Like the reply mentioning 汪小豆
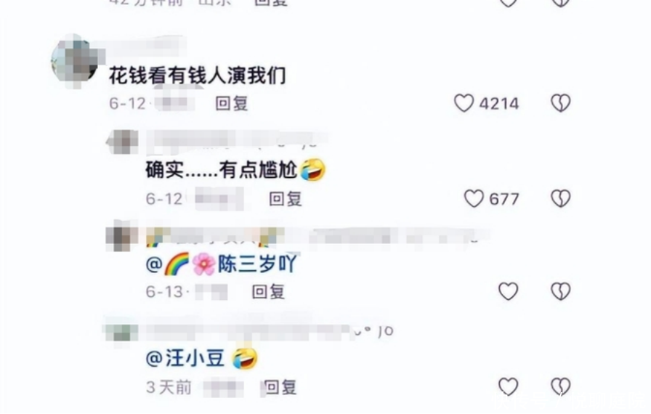This screenshot has height=414, width=651. point(508,386)
